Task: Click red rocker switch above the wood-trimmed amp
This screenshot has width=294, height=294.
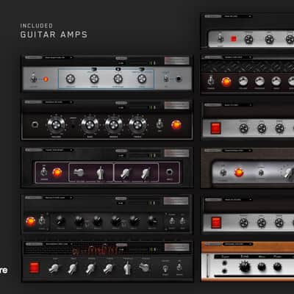Action: tap(216, 223)
